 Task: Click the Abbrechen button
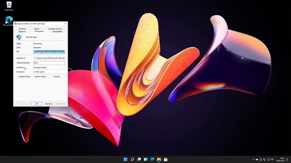[49, 104]
